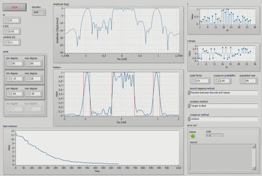Open the mutation method Target to Best dropdown
The width and height of the screenshot is (262, 176).
(x=224, y=106)
